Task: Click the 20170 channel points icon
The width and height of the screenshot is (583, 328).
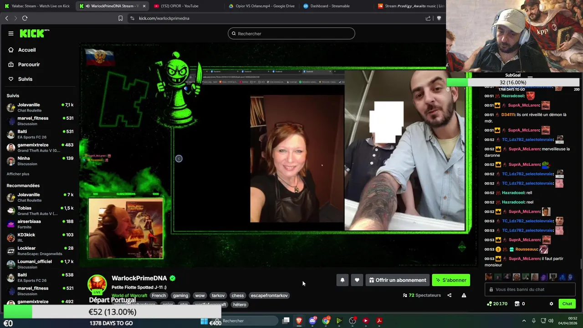Action: pos(489,304)
